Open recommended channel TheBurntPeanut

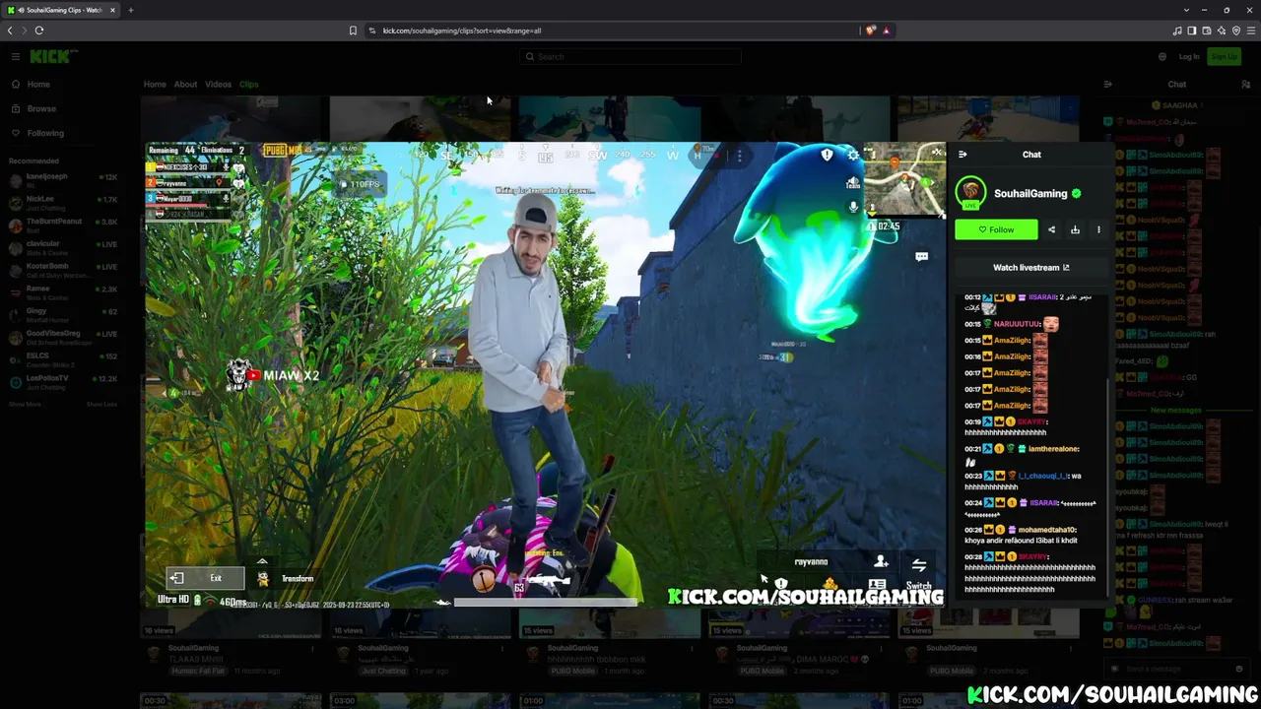coord(63,225)
